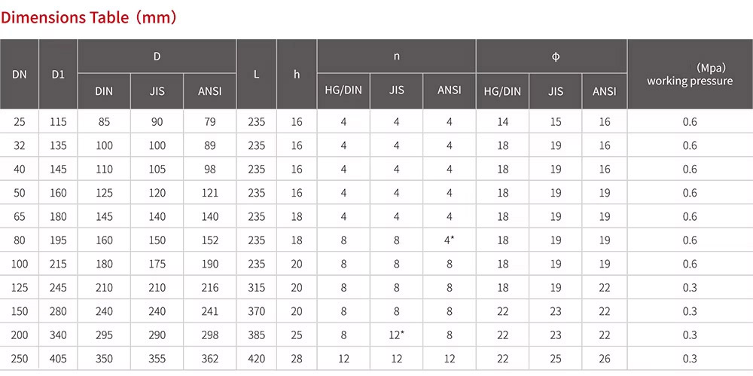Select the DN column header
Image resolution: width=753 pixels, height=376 pixels.
20,74
